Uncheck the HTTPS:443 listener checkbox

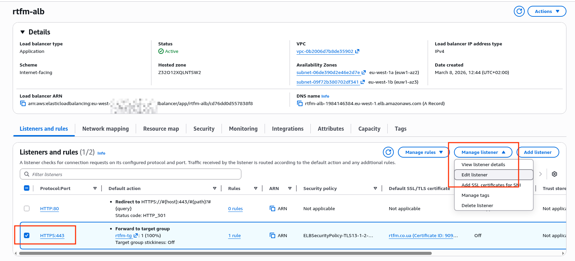[x=27, y=235]
